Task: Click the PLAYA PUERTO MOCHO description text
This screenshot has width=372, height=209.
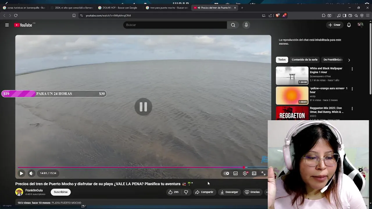Action: [x=66, y=203]
